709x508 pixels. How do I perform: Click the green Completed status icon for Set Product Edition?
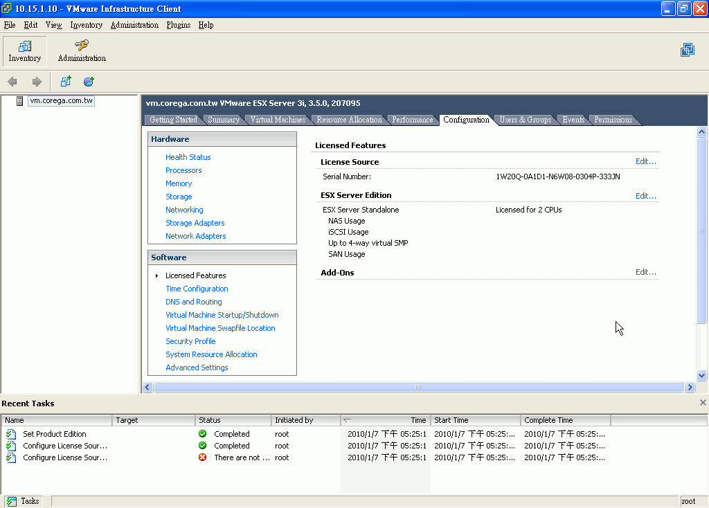click(x=203, y=434)
